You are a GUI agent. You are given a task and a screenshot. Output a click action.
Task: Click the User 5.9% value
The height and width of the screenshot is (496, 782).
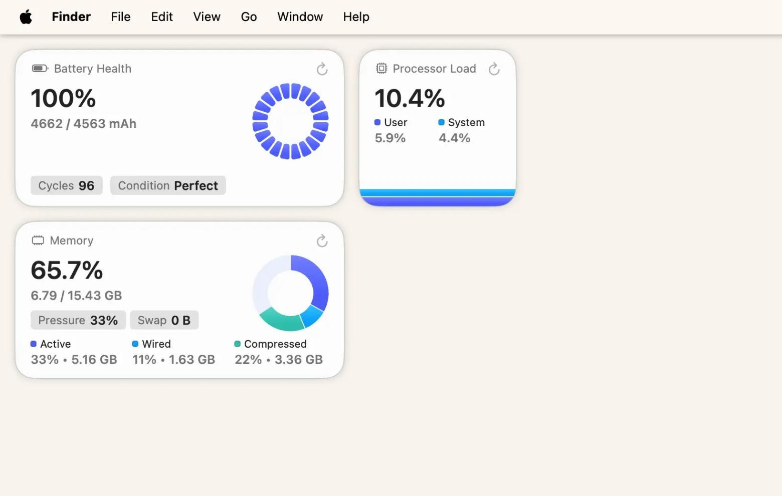(390, 138)
